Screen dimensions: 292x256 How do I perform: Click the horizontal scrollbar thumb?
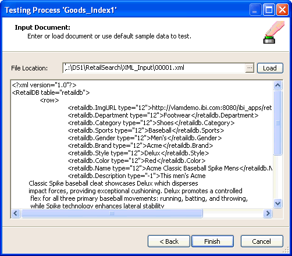112,214
